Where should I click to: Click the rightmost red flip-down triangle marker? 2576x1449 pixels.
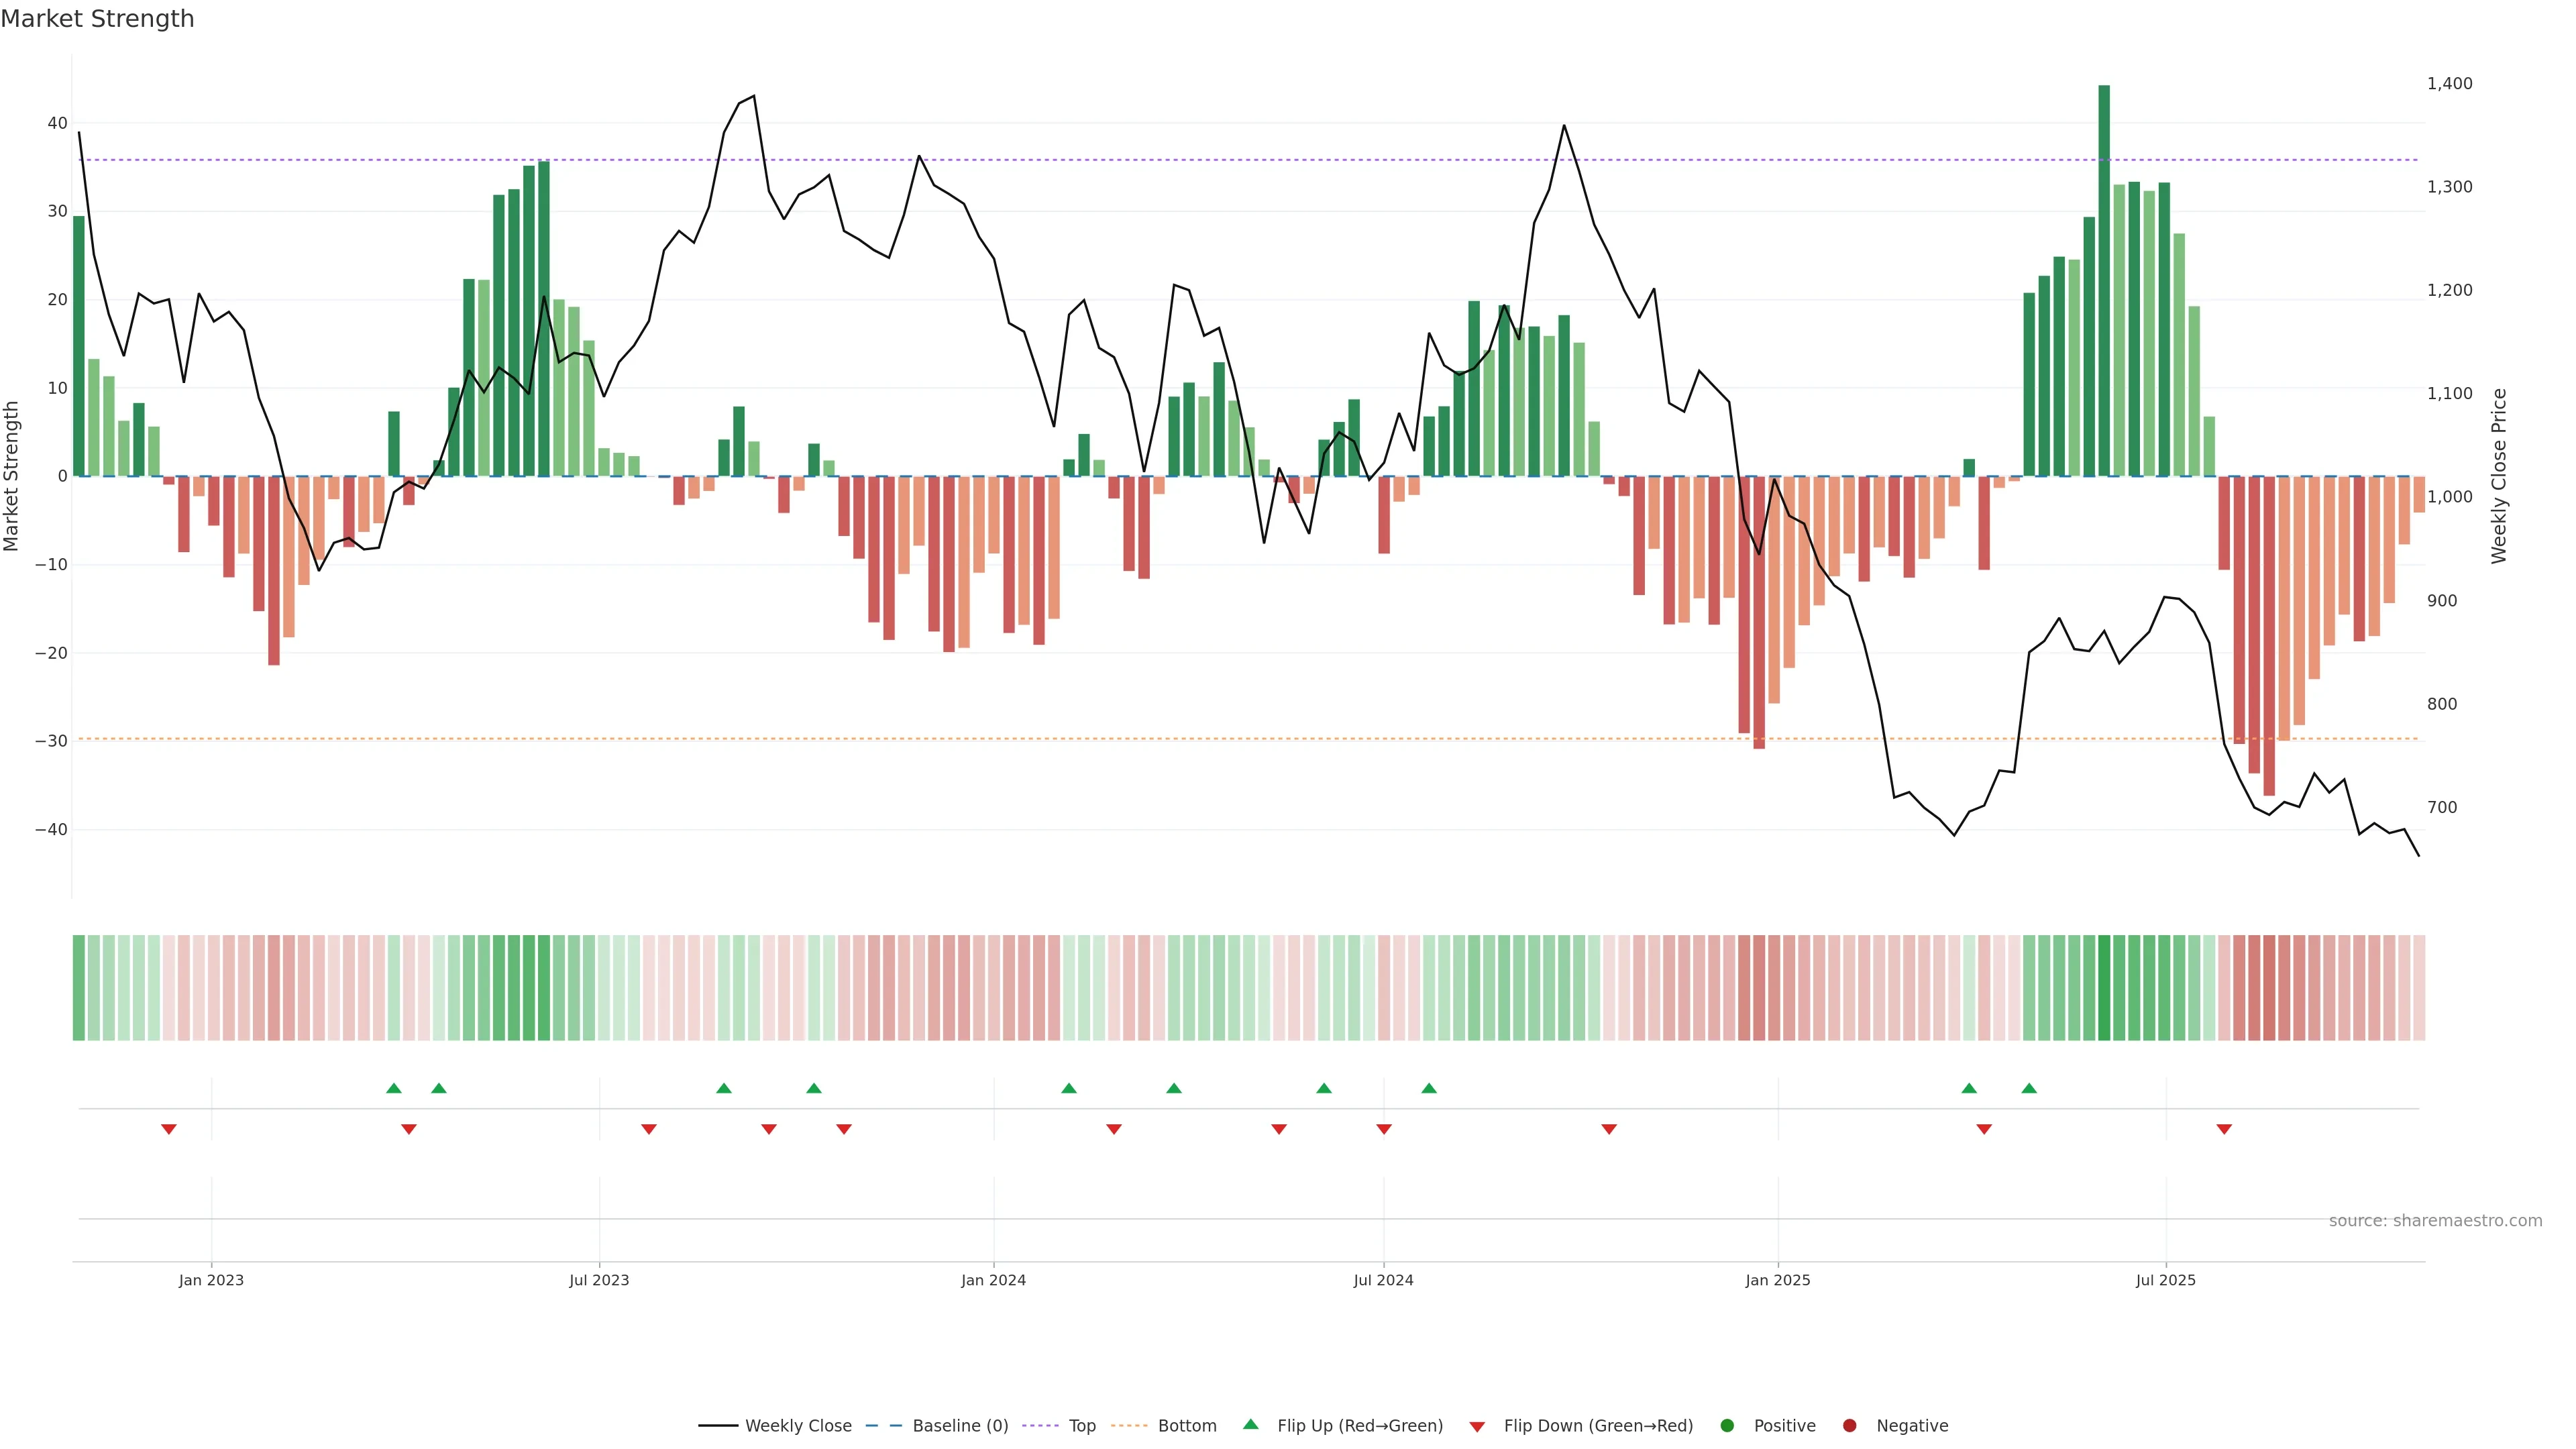2224,1129
